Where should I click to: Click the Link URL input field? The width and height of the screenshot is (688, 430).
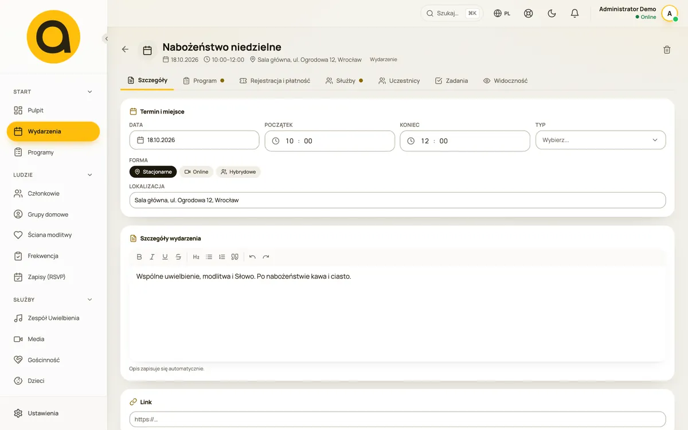click(397, 419)
